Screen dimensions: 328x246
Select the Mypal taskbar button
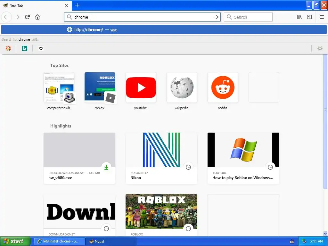point(111,242)
